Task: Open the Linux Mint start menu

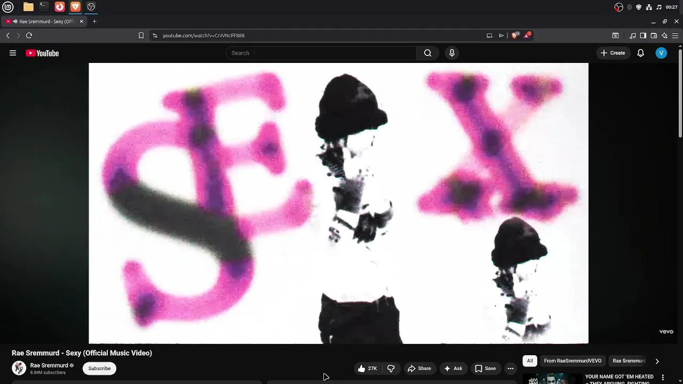Action: point(8,7)
